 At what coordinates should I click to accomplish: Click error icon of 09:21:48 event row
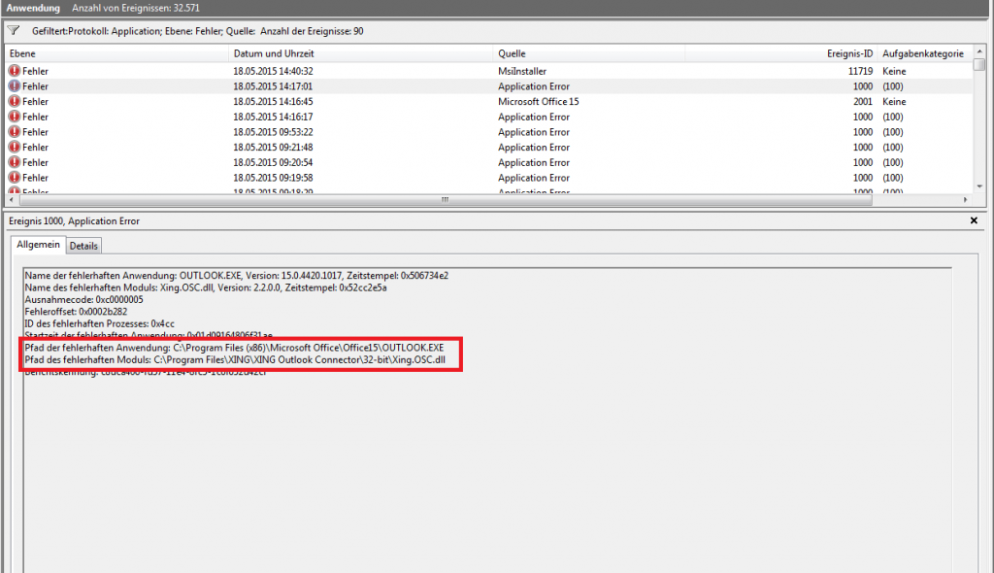click(x=15, y=148)
